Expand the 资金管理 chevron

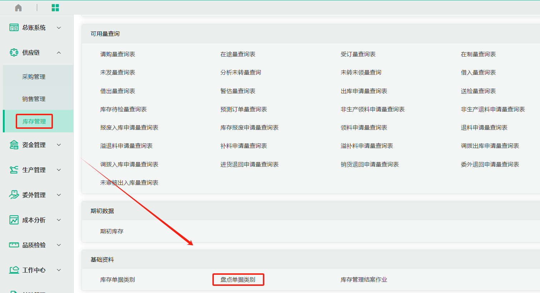pos(59,145)
